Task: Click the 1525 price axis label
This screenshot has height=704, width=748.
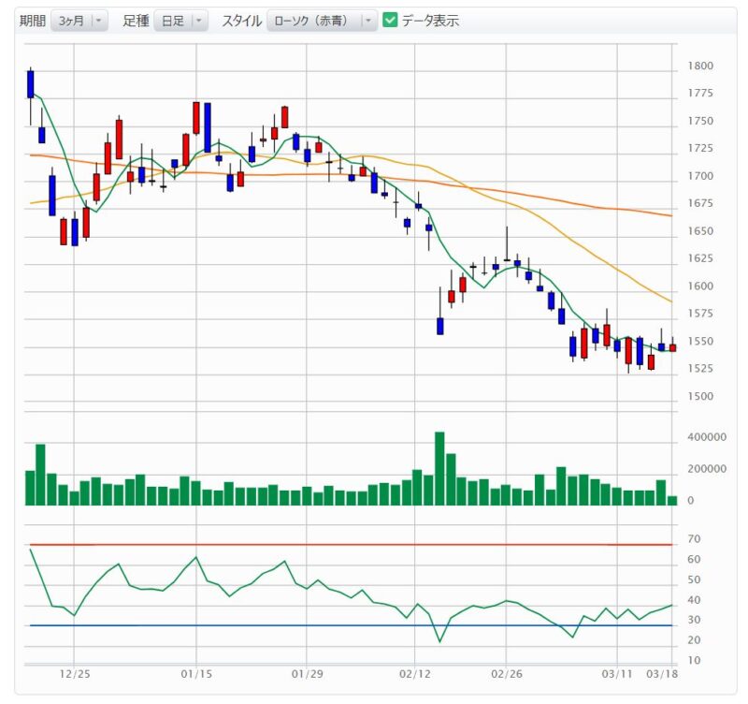Action: (x=700, y=368)
